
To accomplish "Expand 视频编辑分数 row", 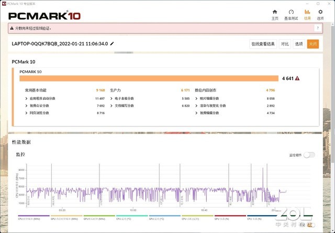I will coord(196,113).
